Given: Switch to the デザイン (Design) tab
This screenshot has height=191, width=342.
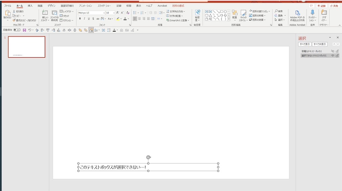Looking at the screenshot, I should 51,6.
